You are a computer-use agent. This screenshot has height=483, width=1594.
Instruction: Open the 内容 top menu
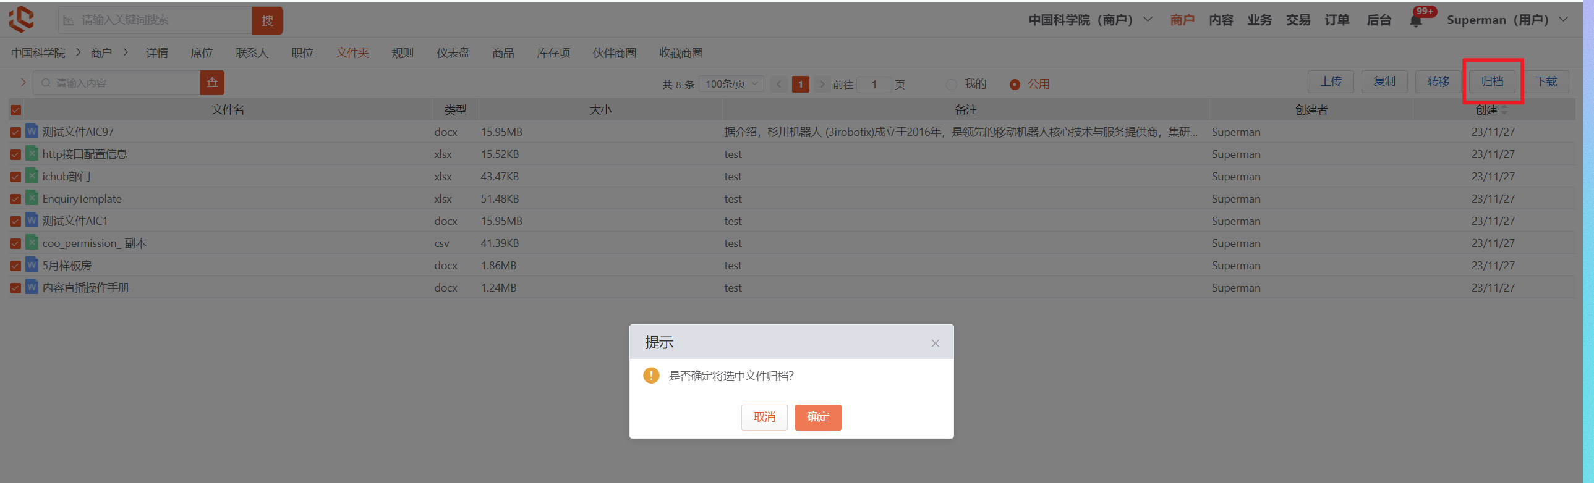pos(1221,20)
